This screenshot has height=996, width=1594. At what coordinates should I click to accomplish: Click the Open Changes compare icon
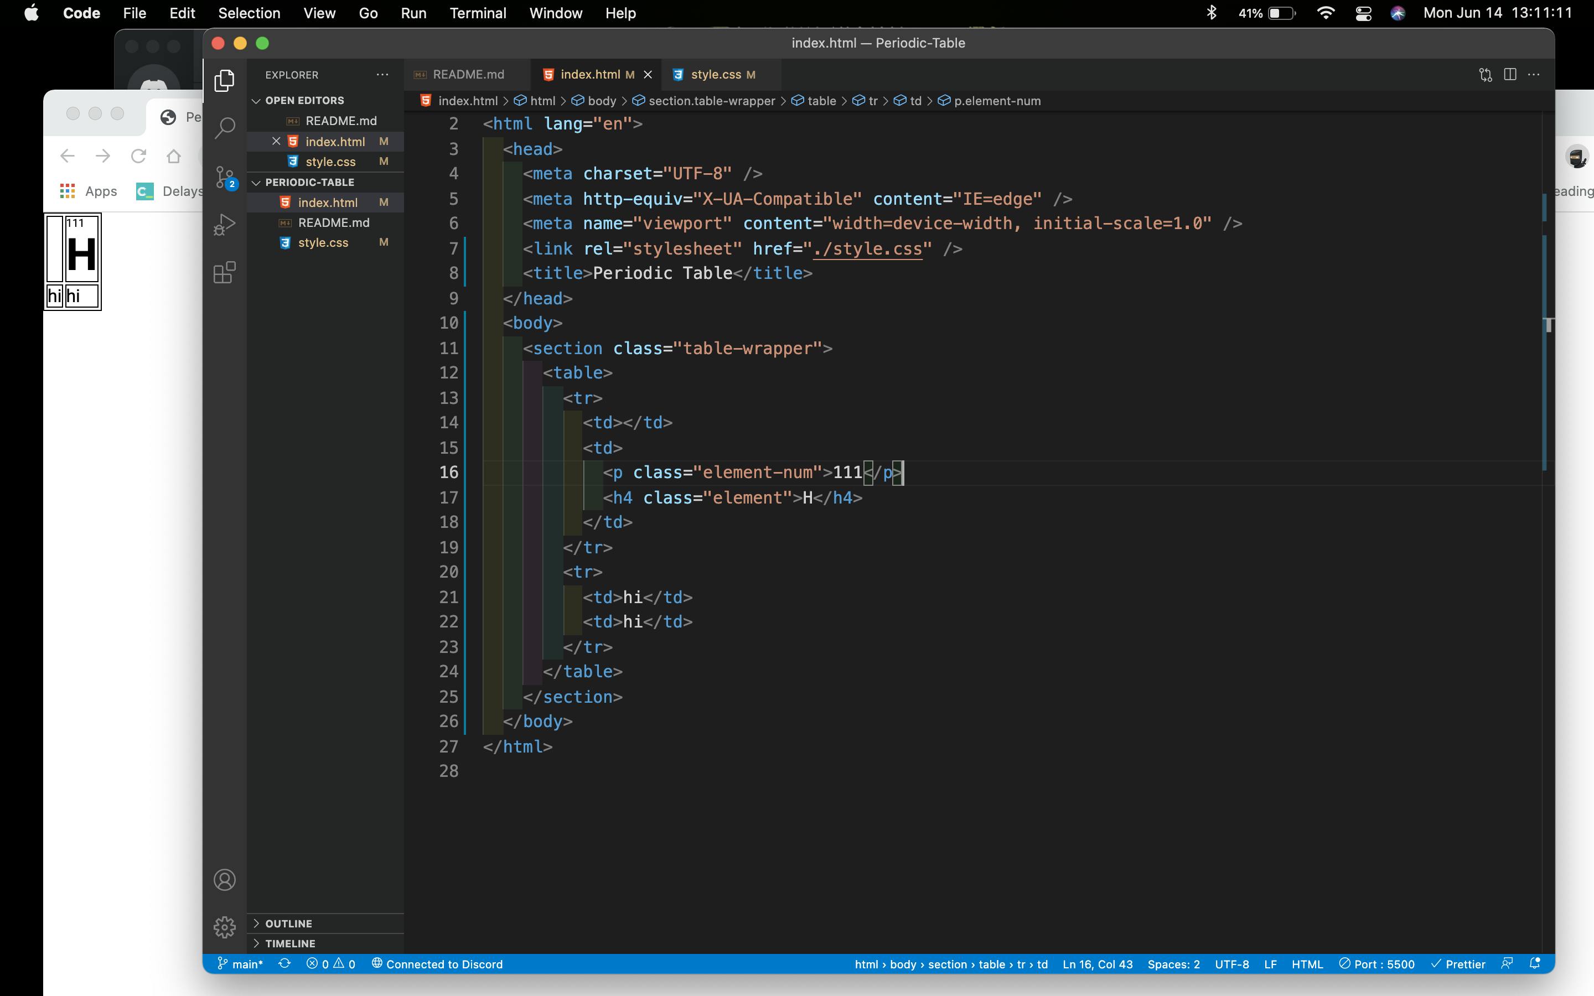1486,75
